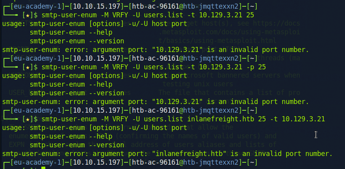Viewport: 345px width, 169px height.
Task: Click 'htb-jmqttexxn2' hostname in the bottom prompt
Action: click(x=211, y=162)
